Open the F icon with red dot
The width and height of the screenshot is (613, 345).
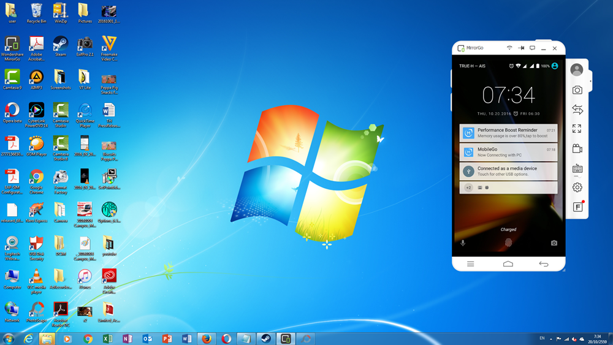click(x=578, y=207)
